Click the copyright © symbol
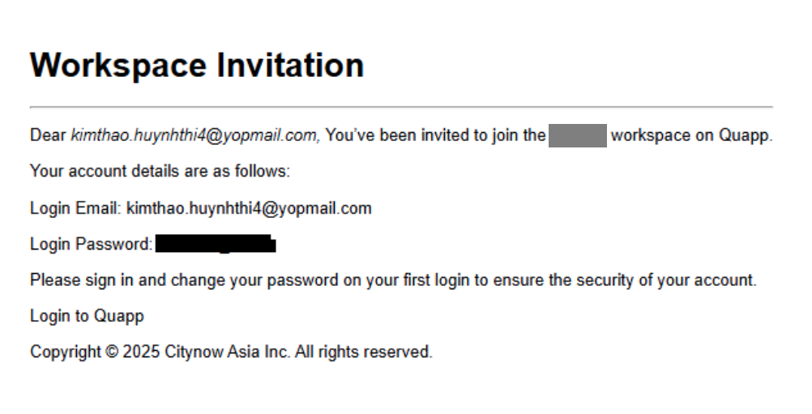The width and height of the screenshot is (812, 414). point(113,352)
